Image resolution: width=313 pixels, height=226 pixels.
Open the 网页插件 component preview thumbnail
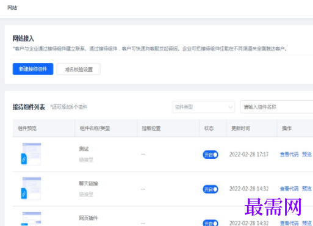(x=31, y=219)
